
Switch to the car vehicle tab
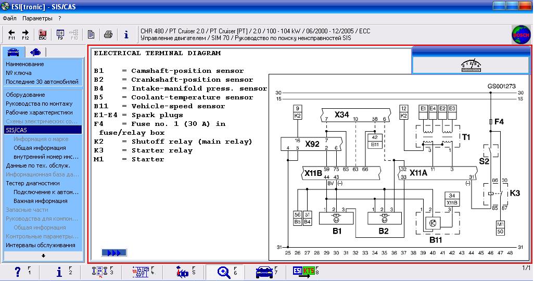(x=14, y=52)
